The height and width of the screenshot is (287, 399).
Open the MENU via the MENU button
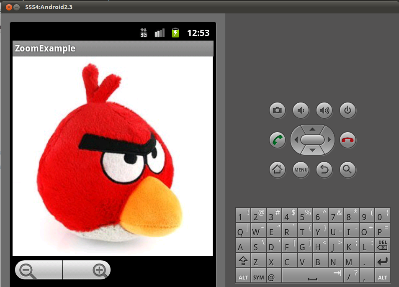coord(301,170)
